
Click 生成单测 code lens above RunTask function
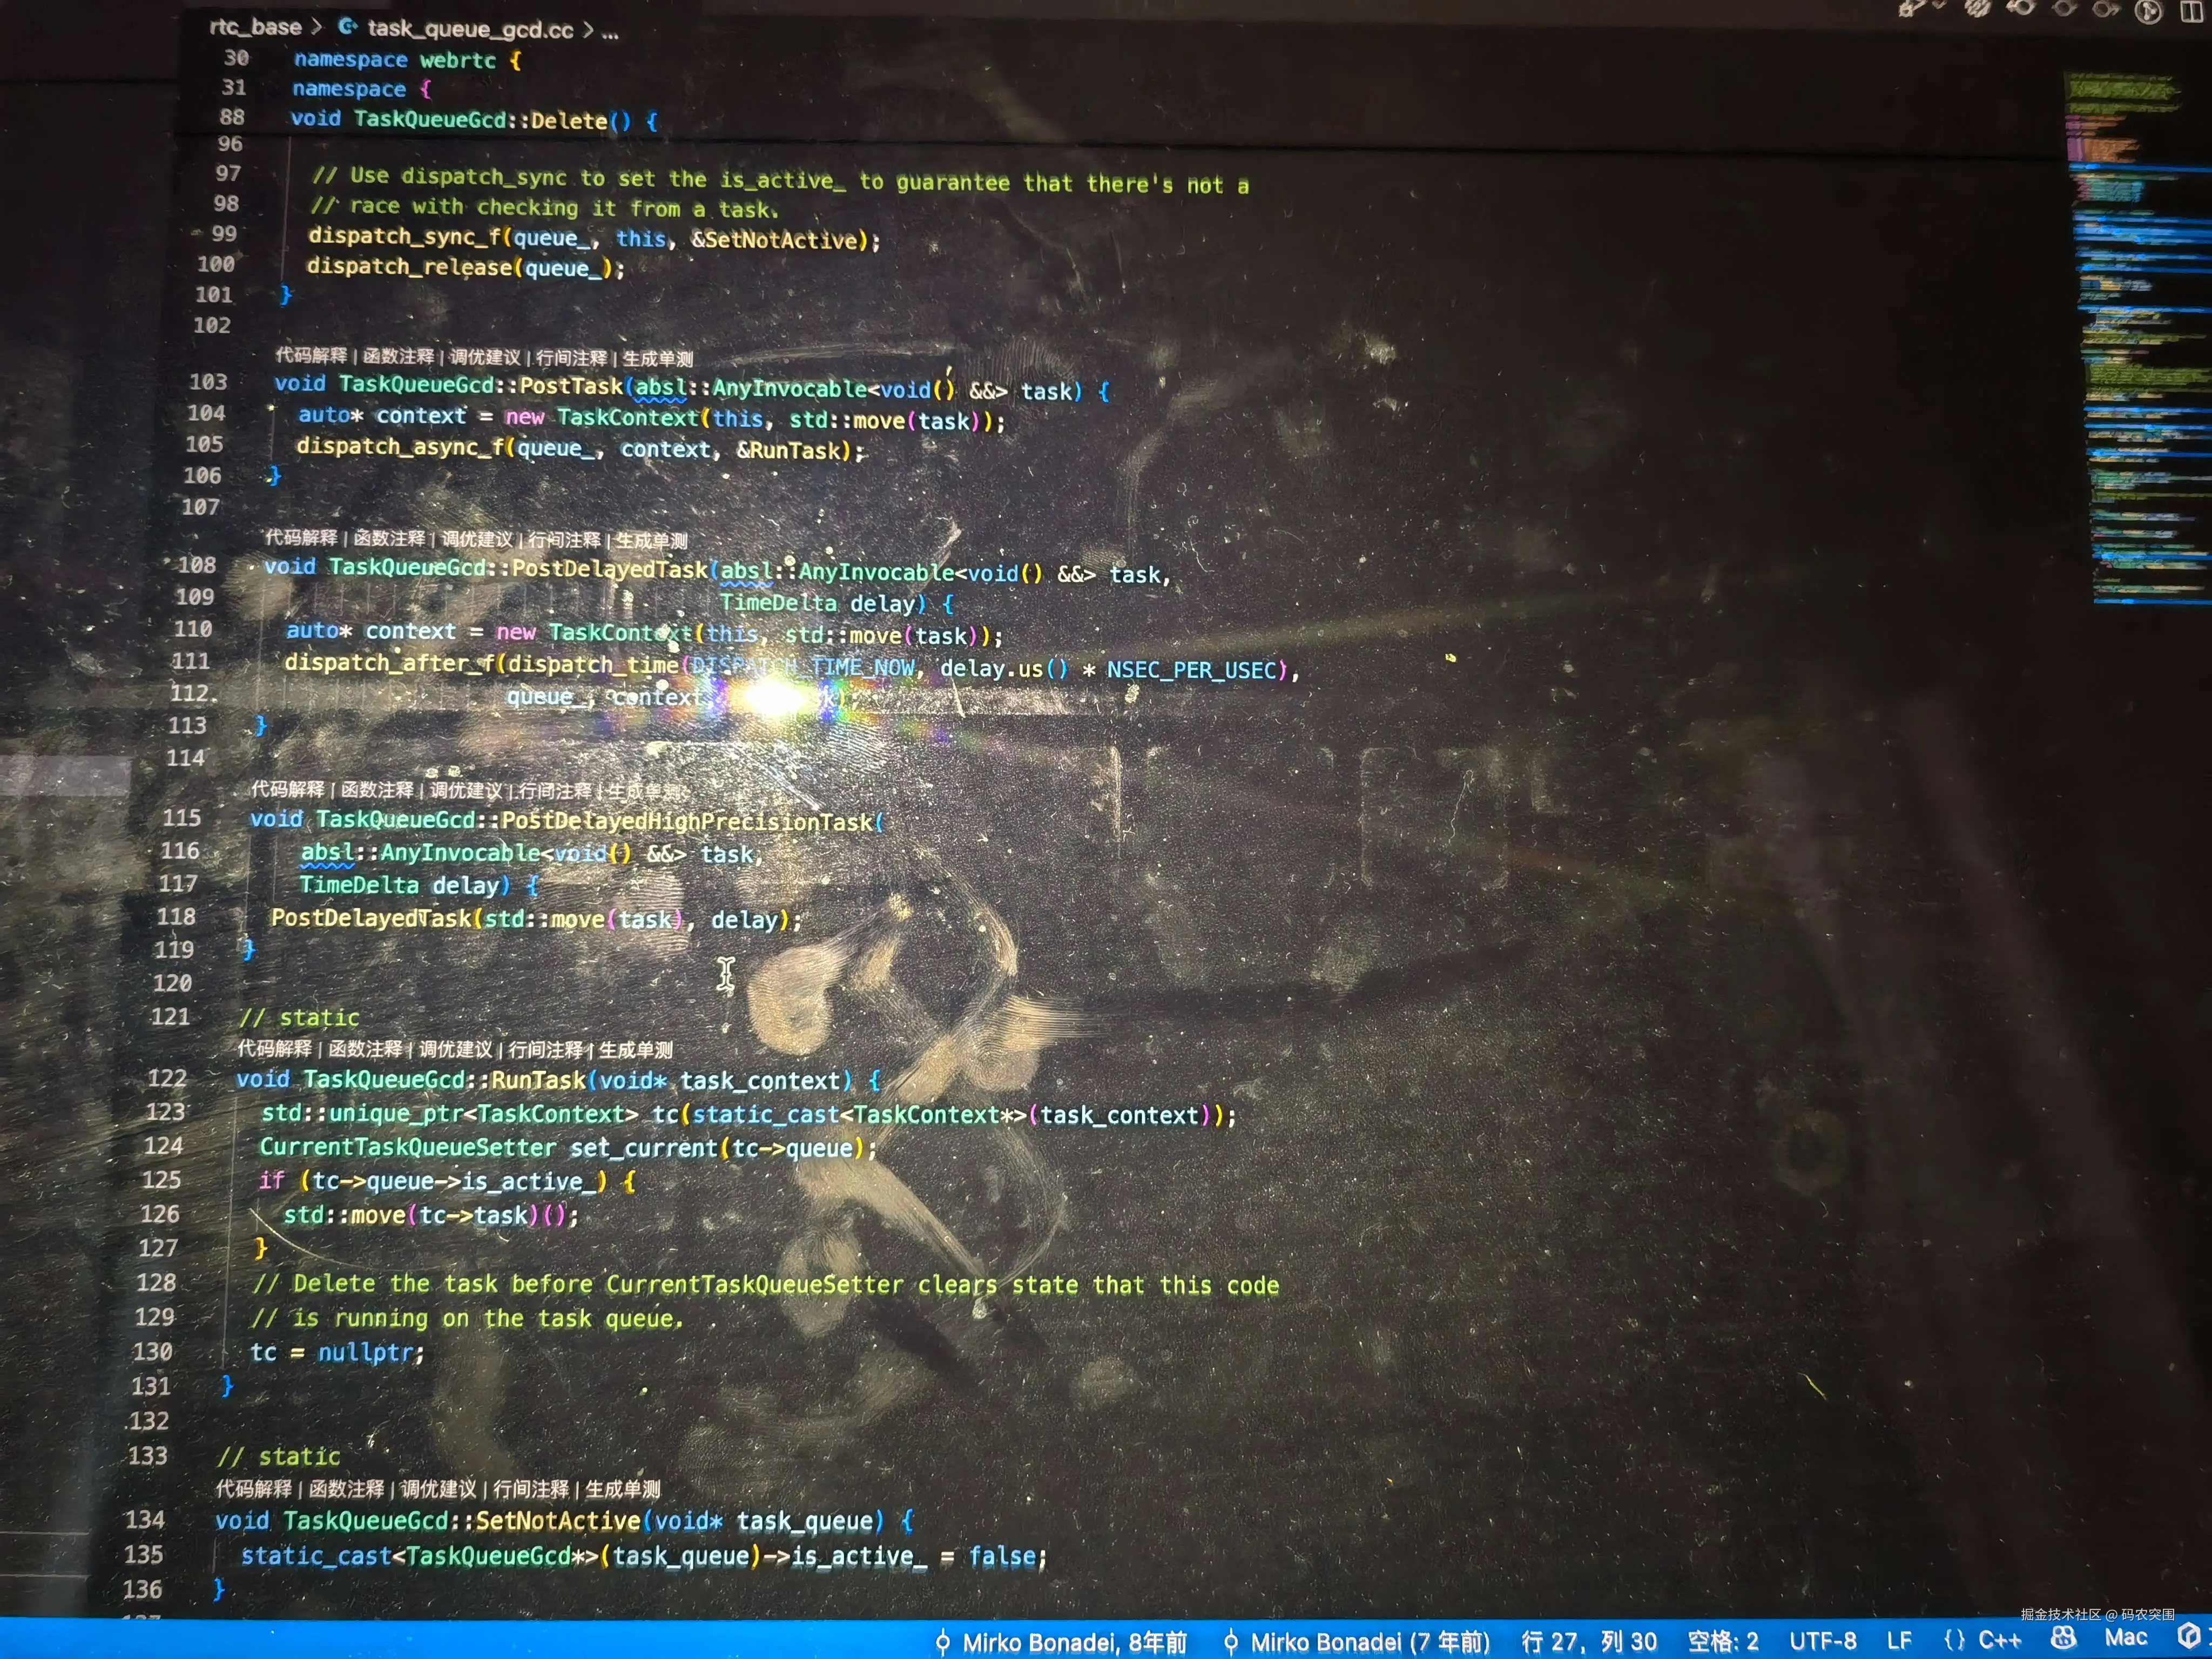[x=636, y=1049]
